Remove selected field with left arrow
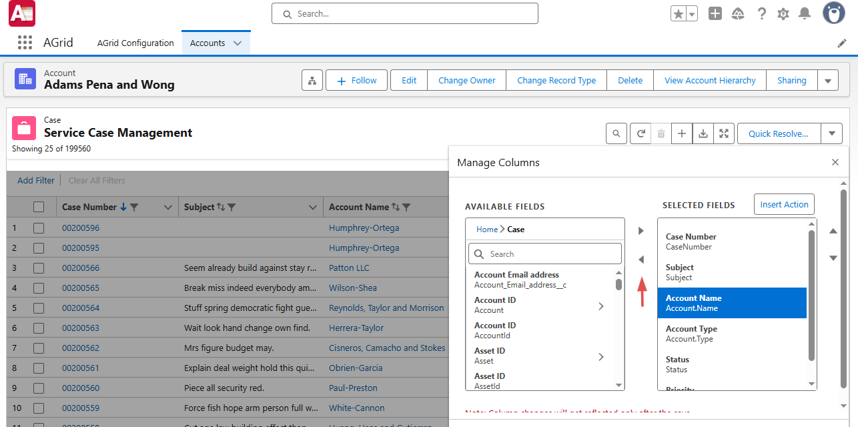 (641, 259)
